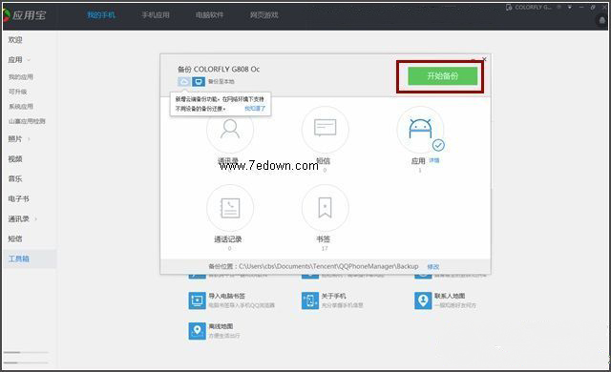This screenshot has height=372, width=611.
Task: Expand the 照片 sidebar chevron
Action: [29, 139]
